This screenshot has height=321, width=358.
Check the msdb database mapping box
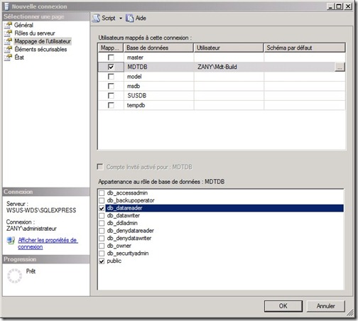click(x=111, y=86)
